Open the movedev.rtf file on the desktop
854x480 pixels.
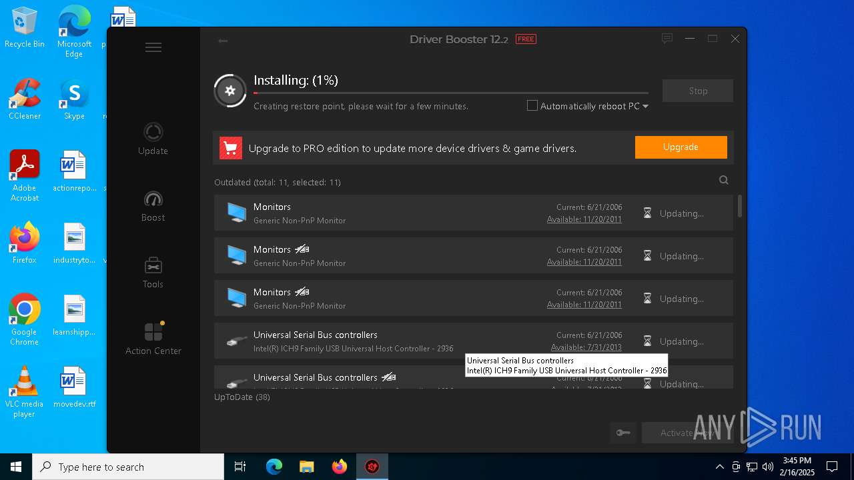[74, 387]
